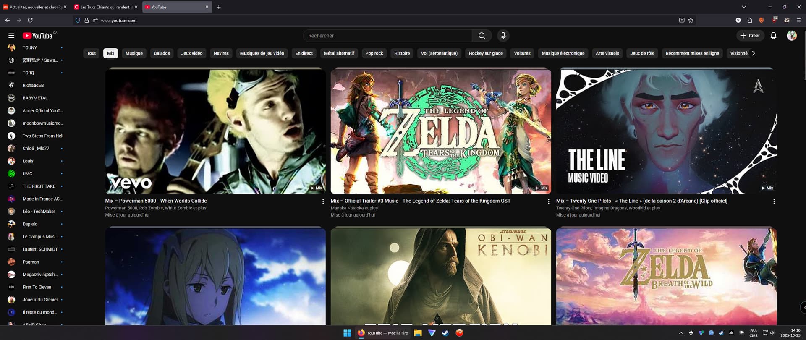This screenshot has height=340, width=806.
Task: Click the Créer button
Action: point(750,36)
